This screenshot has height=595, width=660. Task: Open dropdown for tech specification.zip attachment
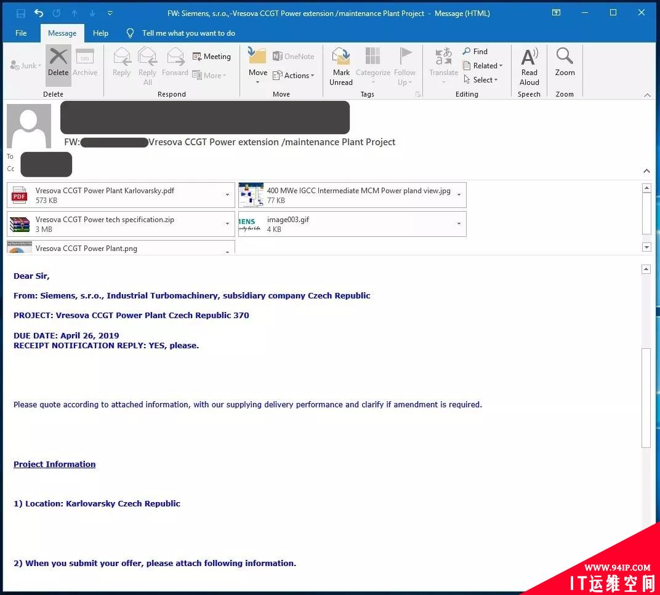pyautogui.click(x=227, y=224)
